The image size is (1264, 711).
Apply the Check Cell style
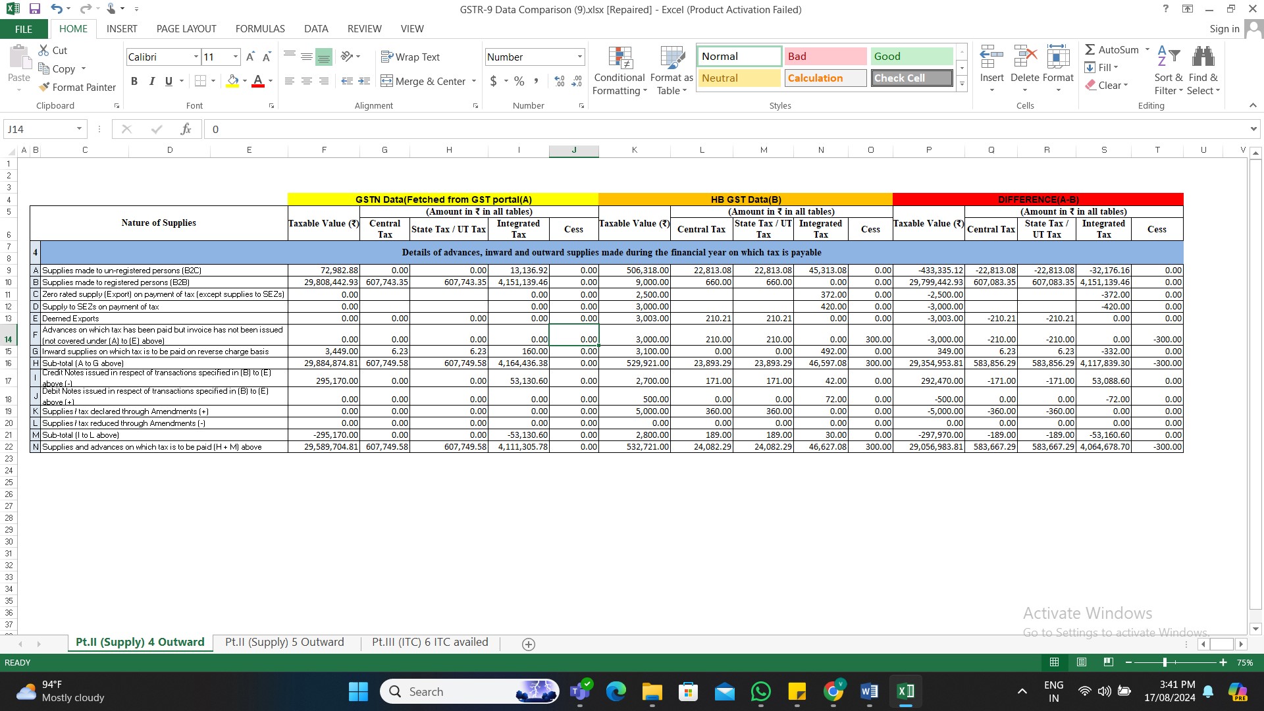tap(912, 78)
